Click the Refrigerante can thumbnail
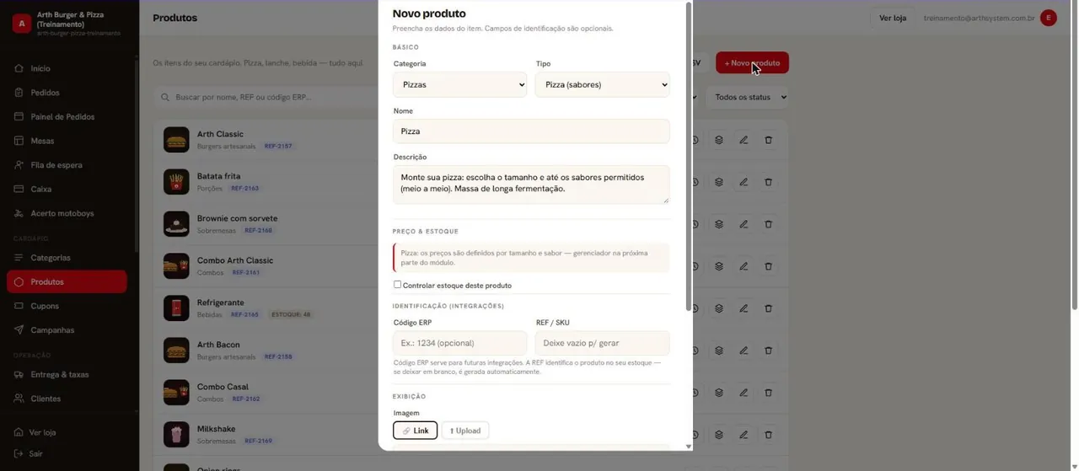Screen dimensions: 1079x471 [176, 308]
